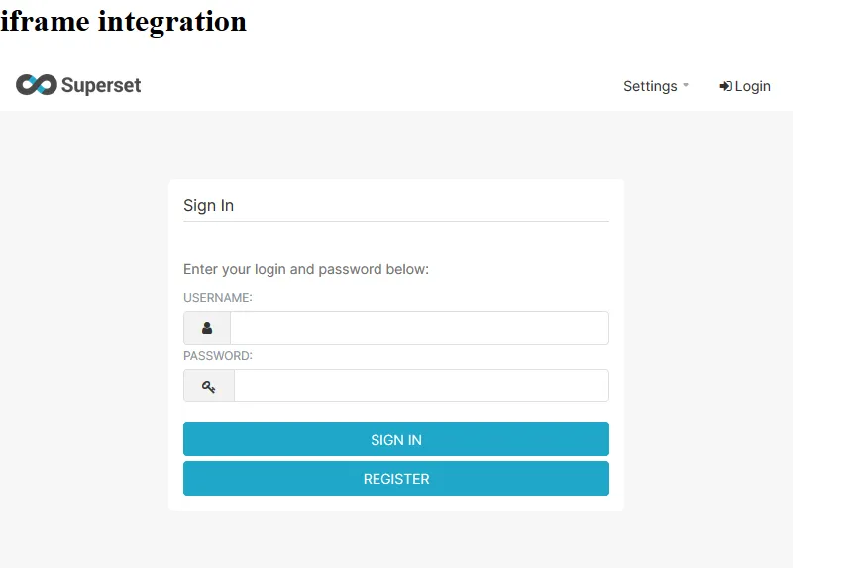Click the divider line under Sign In

point(396,221)
